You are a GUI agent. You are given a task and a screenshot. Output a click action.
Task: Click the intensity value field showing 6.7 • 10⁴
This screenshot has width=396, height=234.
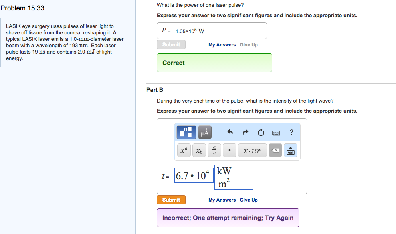[193, 176]
